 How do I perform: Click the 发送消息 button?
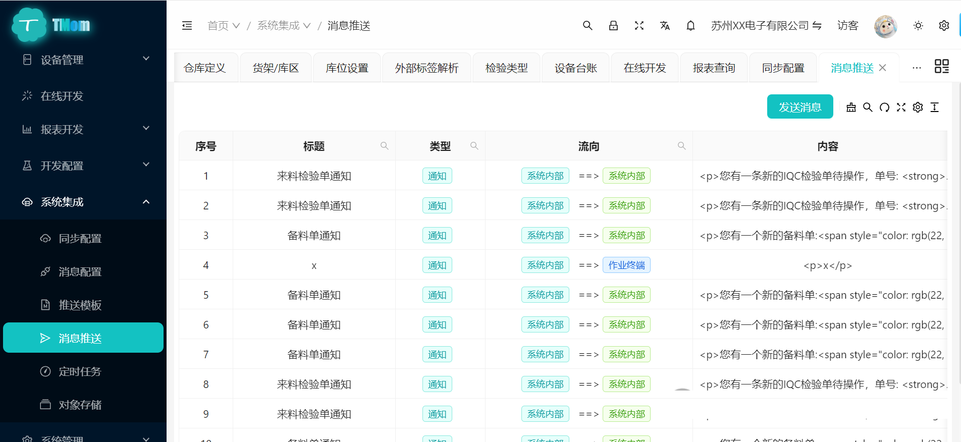coord(799,107)
